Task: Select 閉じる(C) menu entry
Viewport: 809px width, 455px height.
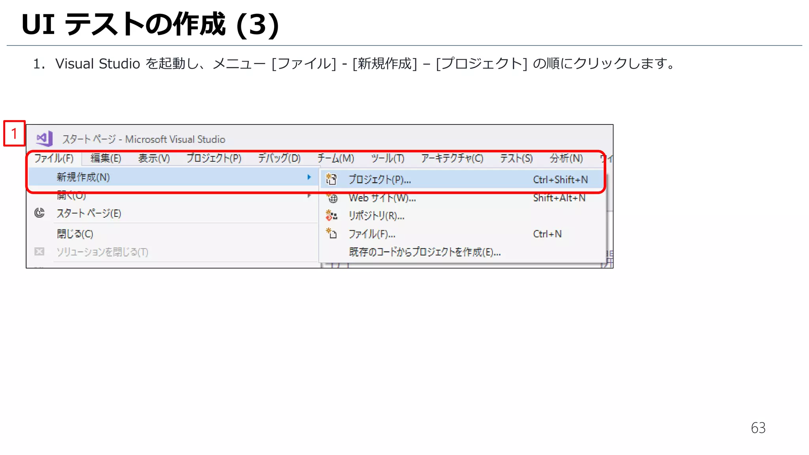Action: coord(174,234)
